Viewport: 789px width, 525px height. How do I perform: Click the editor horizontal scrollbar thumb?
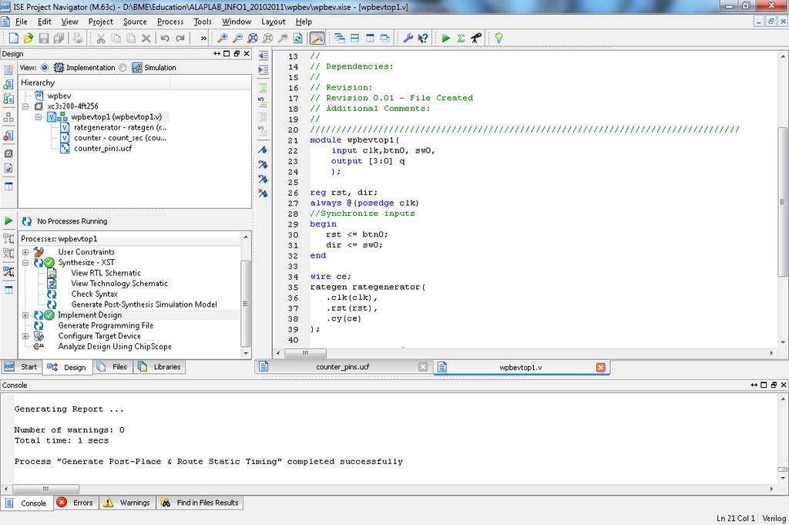point(305,353)
